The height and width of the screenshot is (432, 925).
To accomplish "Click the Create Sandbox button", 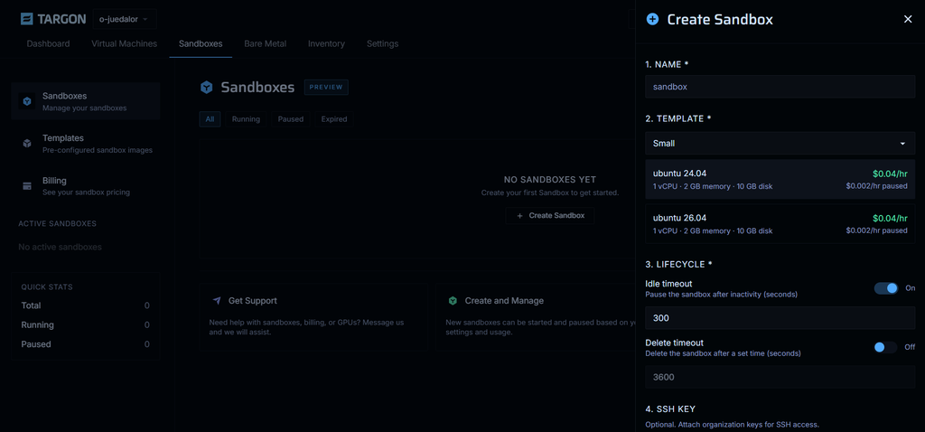I will pyautogui.click(x=550, y=215).
